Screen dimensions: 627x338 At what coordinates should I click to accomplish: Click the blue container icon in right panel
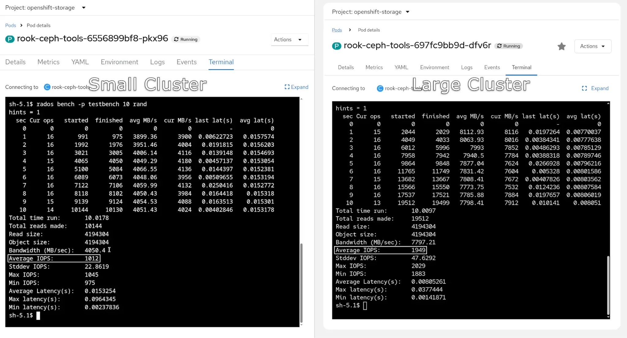[380, 88]
